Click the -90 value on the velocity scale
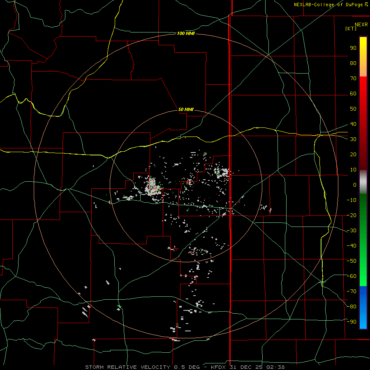 click(x=351, y=322)
